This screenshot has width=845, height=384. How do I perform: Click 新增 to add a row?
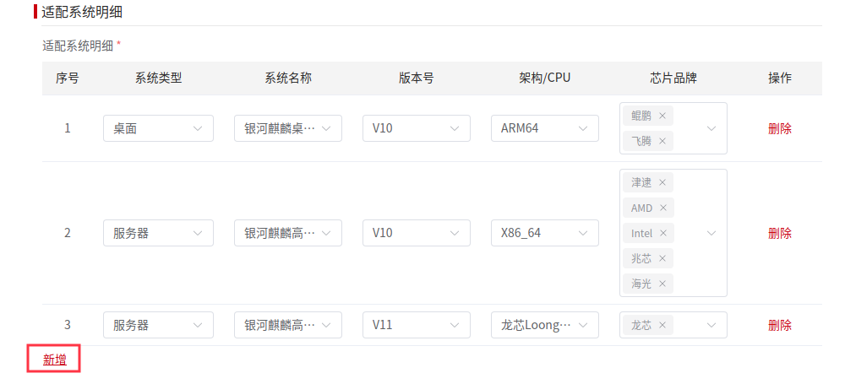pos(55,360)
